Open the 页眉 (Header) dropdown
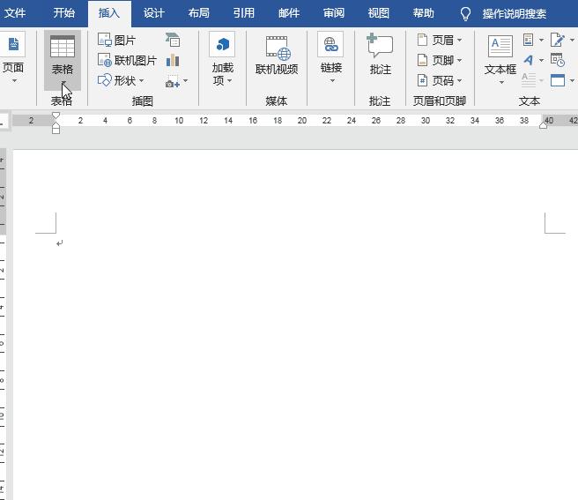Viewport: 578px width, 500px height. click(x=440, y=40)
